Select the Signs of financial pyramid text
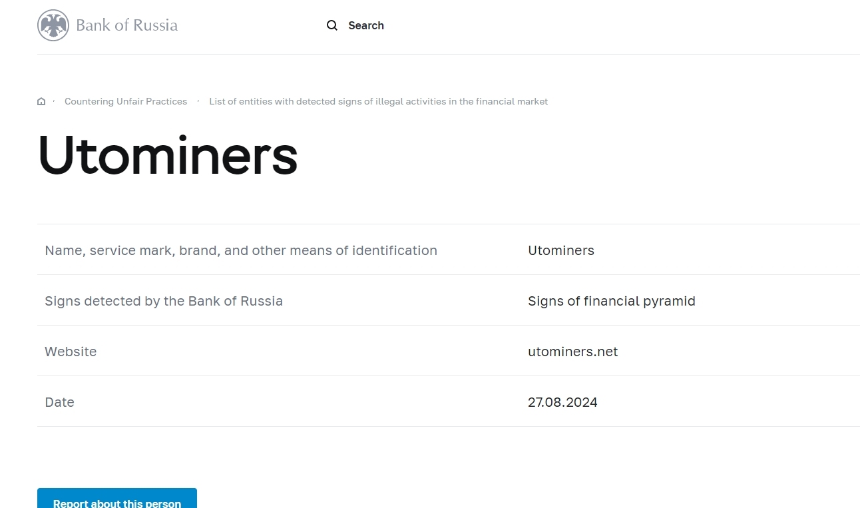 (611, 301)
